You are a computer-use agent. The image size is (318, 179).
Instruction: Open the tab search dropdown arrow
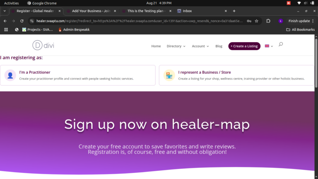click(5, 11)
